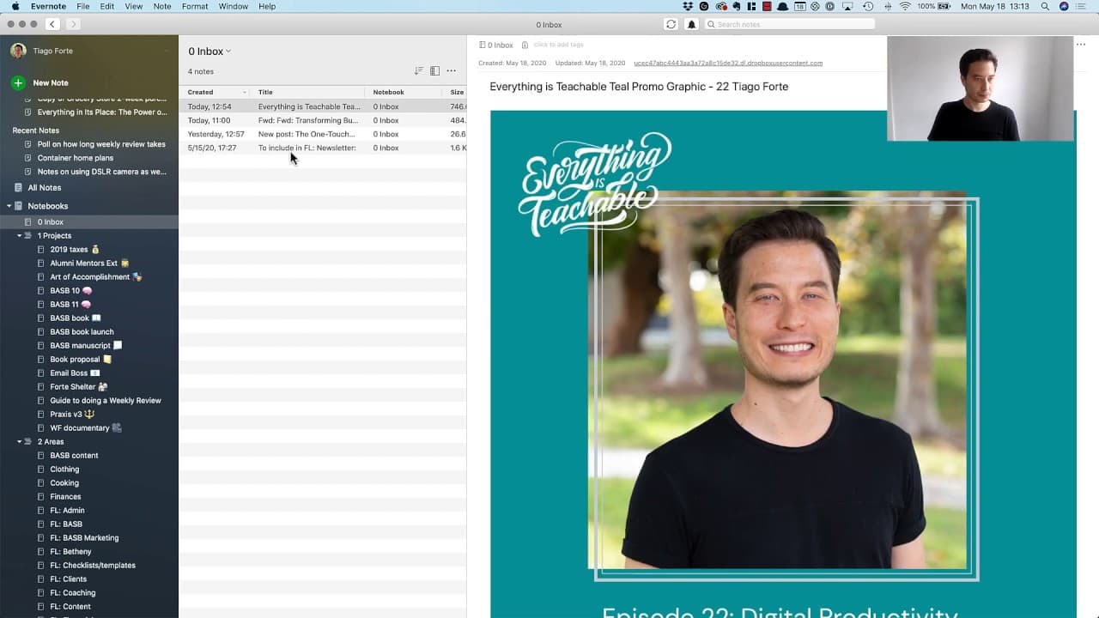Screen dimensions: 1099x618
Task: Click the notebook icon beside 0 Inbox in the note header
Action: pos(483,45)
